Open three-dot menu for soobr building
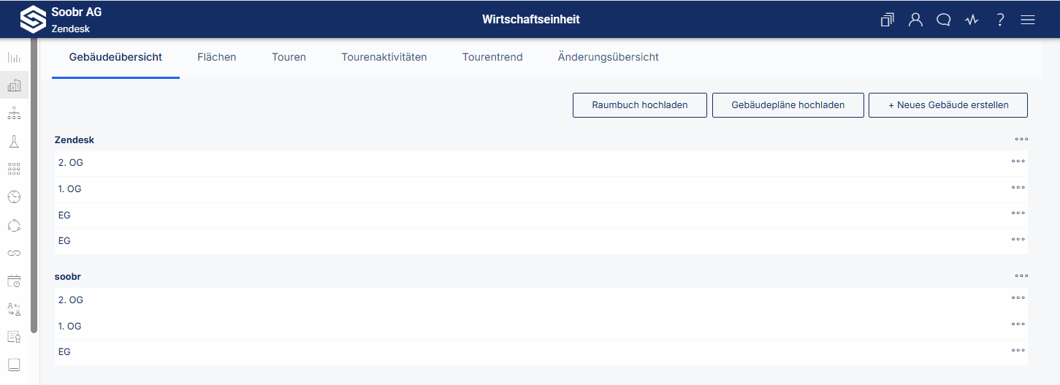This screenshot has width=1060, height=385. (x=1021, y=275)
